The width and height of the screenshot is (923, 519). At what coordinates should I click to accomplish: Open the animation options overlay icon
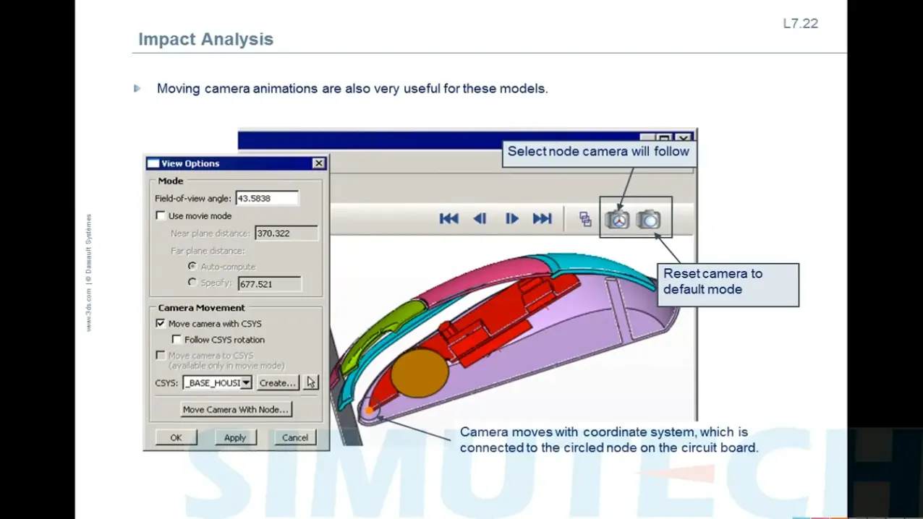click(585, 219)
